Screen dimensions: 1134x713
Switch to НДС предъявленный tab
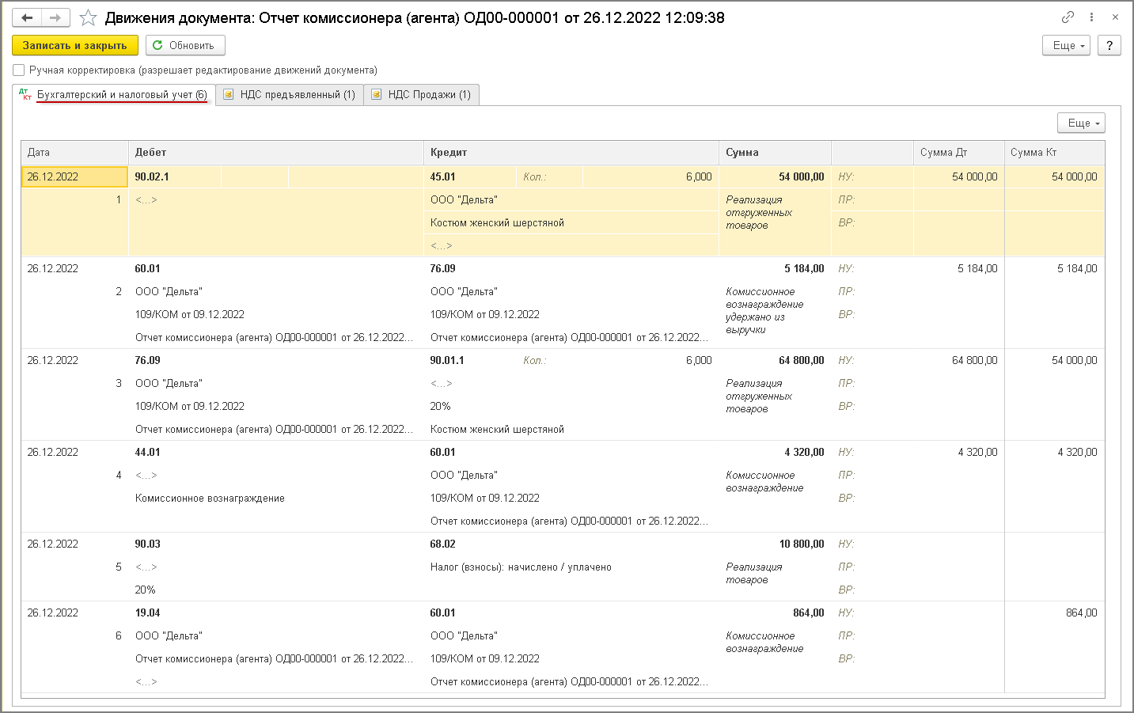click(297, 95)
